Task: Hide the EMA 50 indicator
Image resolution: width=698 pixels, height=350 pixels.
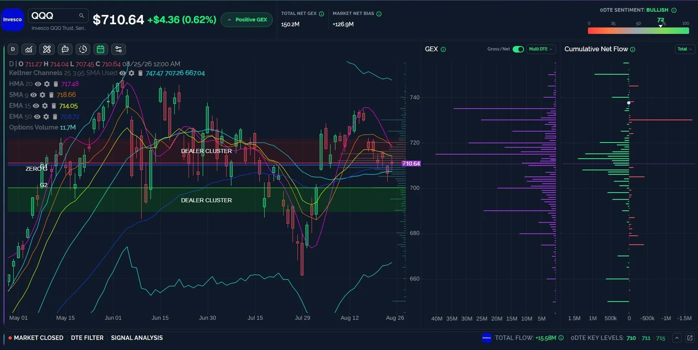Action: [x=37, y=117]
